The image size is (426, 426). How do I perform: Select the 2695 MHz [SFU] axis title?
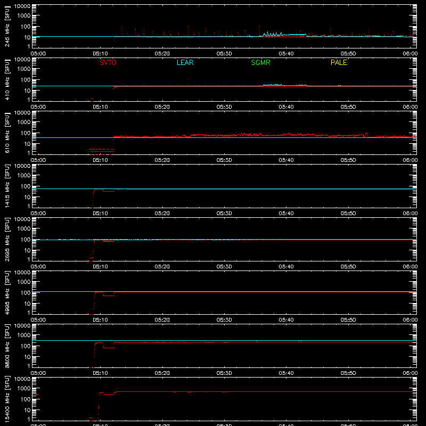[7, 239]
